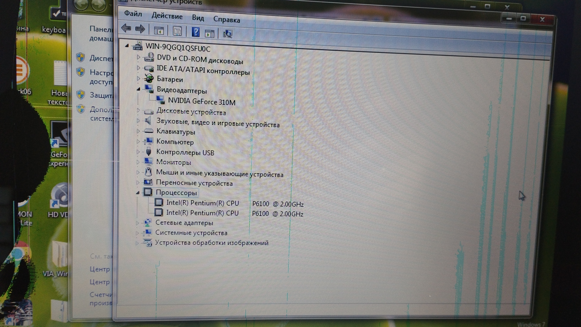Select the Батареи category icon
The height and width of the screenshot is (327, 581).
click(x=149, y=78)
